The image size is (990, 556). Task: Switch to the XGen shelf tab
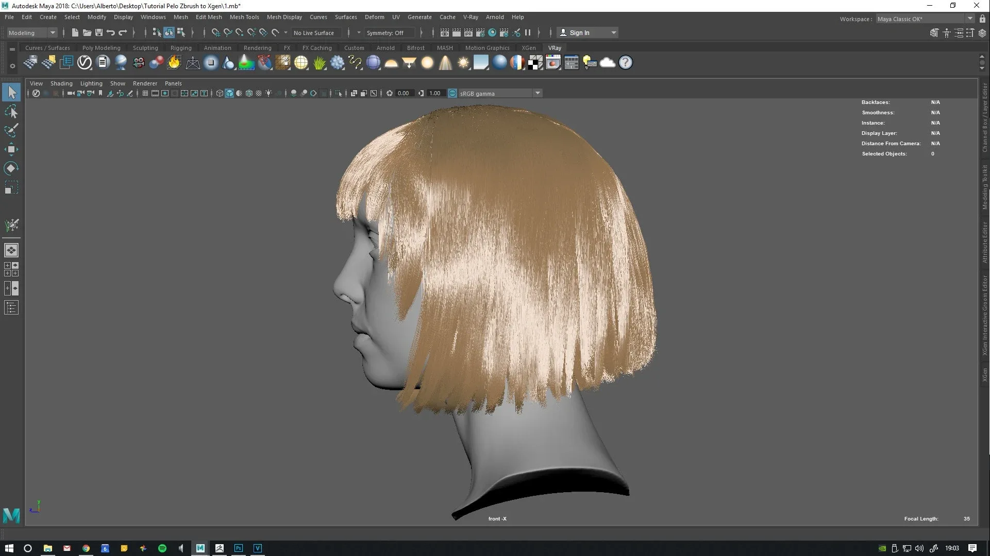(529, 47)
